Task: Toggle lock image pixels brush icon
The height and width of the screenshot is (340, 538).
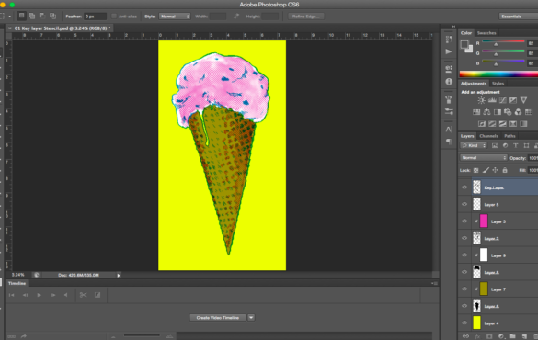Action: pos(486,170)
